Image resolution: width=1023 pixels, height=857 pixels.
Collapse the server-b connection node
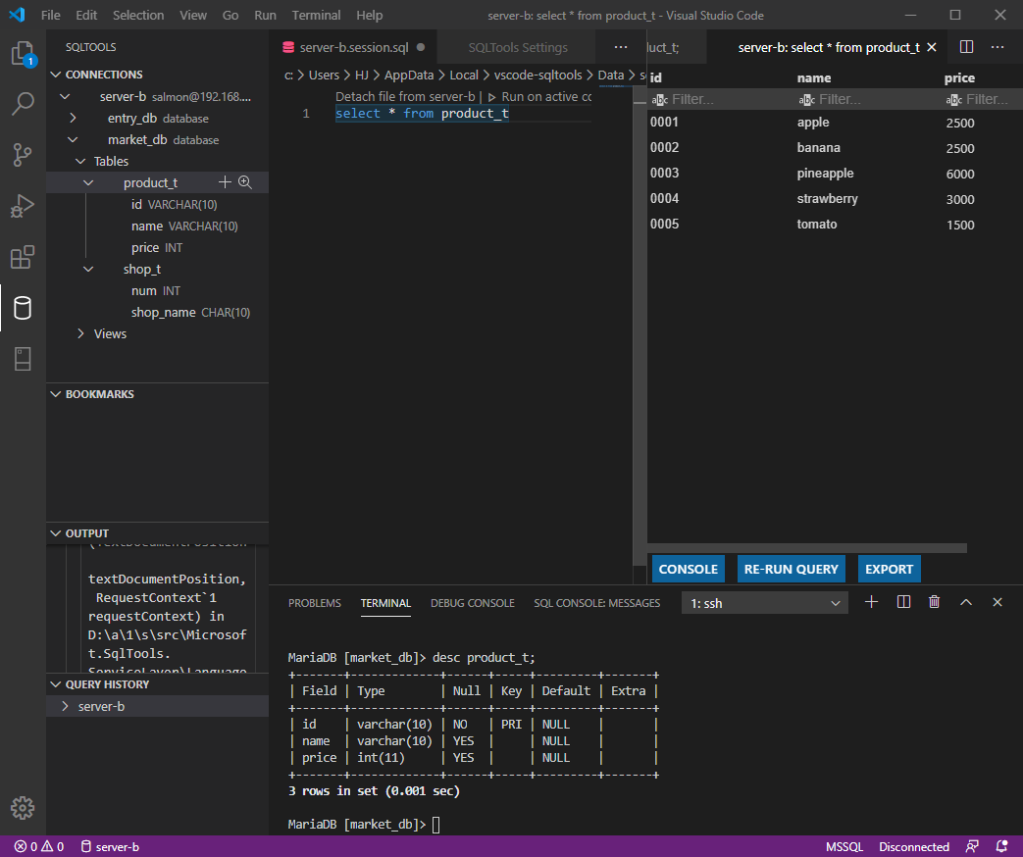click(65, 96)
